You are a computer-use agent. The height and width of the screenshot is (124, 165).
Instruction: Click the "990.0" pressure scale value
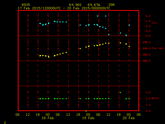(x=147, y=49)
